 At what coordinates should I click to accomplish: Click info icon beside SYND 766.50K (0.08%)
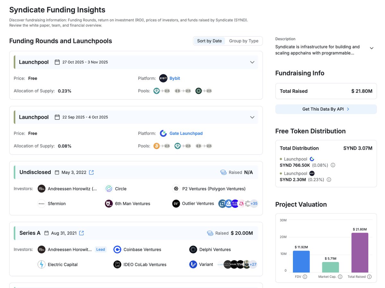333,165
